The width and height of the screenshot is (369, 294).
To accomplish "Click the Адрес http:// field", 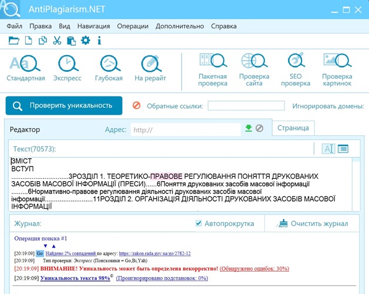I will tap(186, 129).
